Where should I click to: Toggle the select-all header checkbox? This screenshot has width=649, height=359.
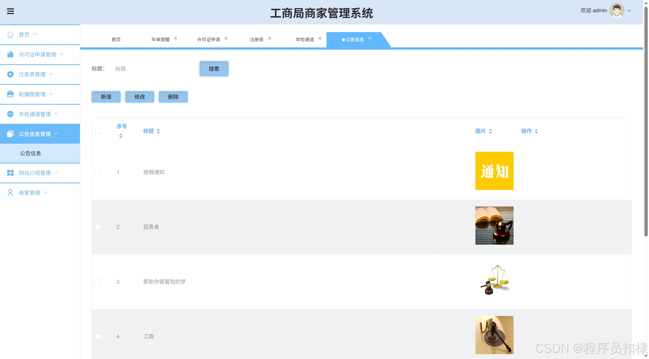(98, 131)
